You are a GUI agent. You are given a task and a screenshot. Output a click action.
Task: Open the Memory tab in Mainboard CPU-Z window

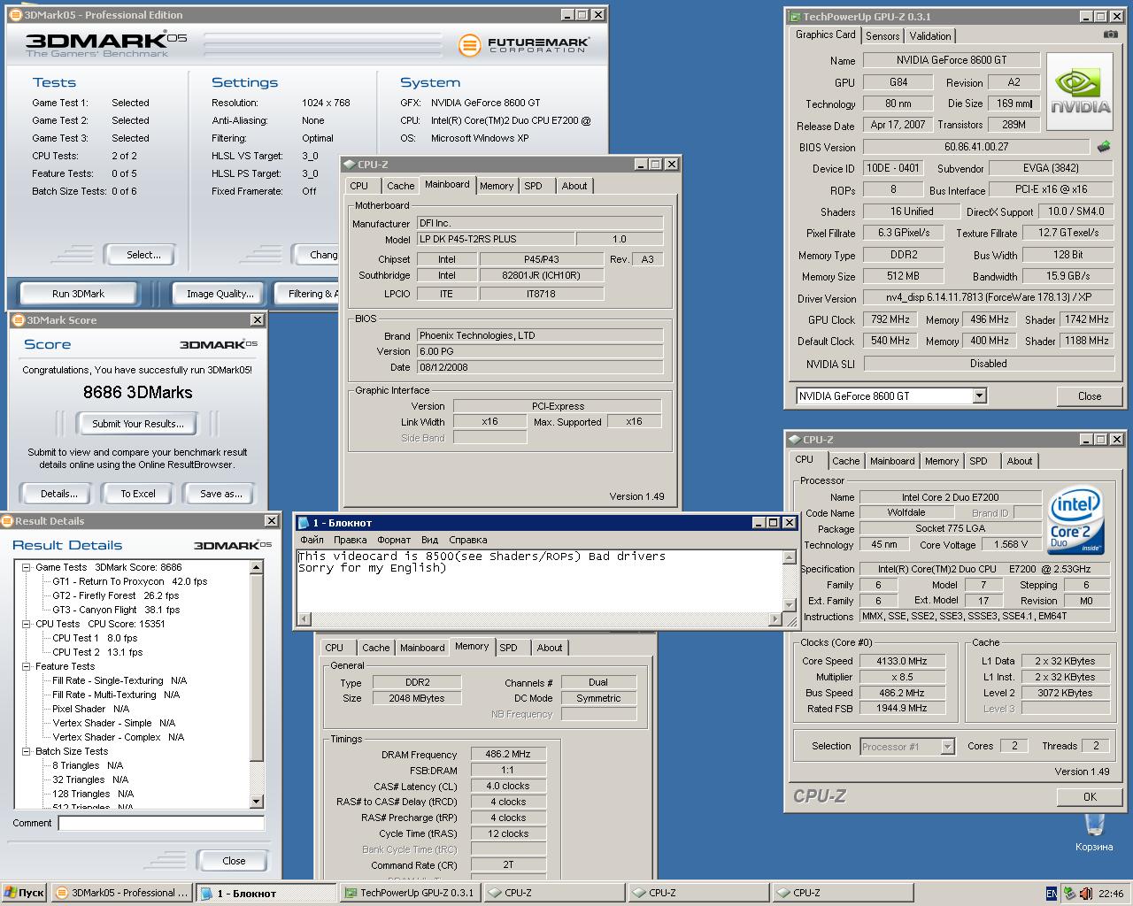point(496,186)
